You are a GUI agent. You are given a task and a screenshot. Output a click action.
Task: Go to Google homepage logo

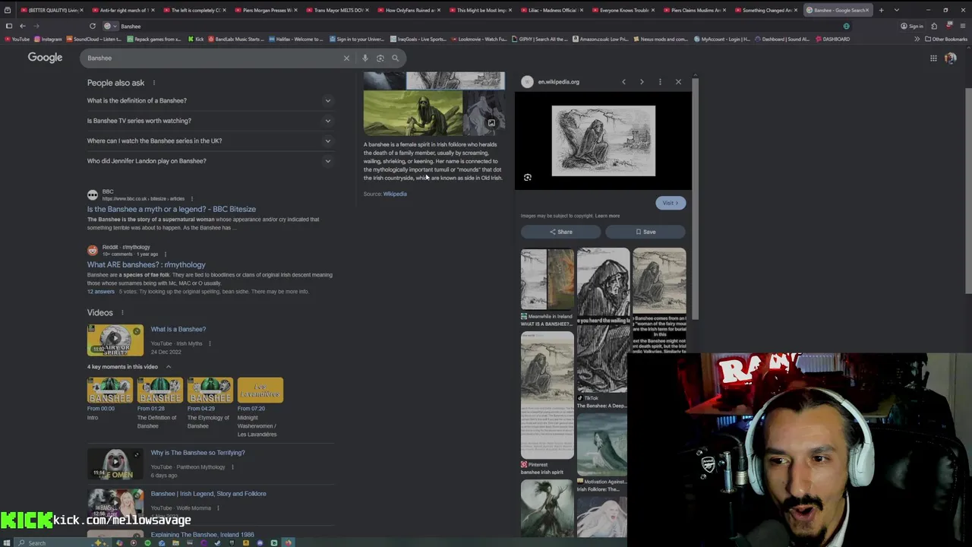pyautogui.click(x=45, y=58)
